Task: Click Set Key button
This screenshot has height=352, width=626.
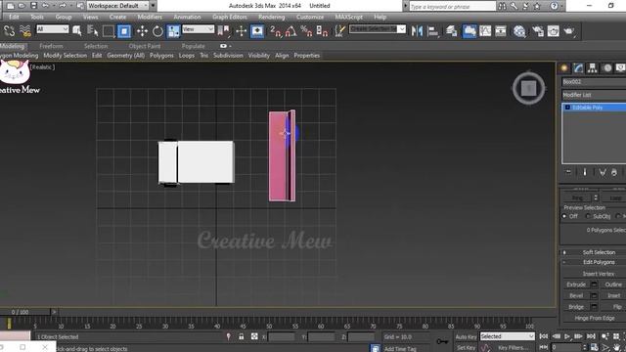Action: point(466,348)
